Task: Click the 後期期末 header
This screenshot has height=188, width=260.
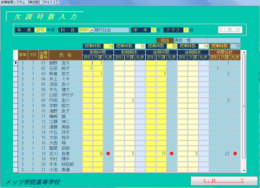Action: click(x=193, y=52)
